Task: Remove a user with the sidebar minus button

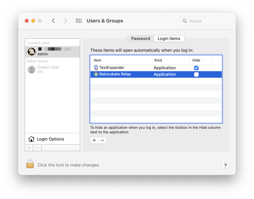Action: click(37, 148)
